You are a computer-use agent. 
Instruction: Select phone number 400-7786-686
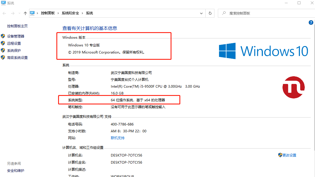[122, 124]
